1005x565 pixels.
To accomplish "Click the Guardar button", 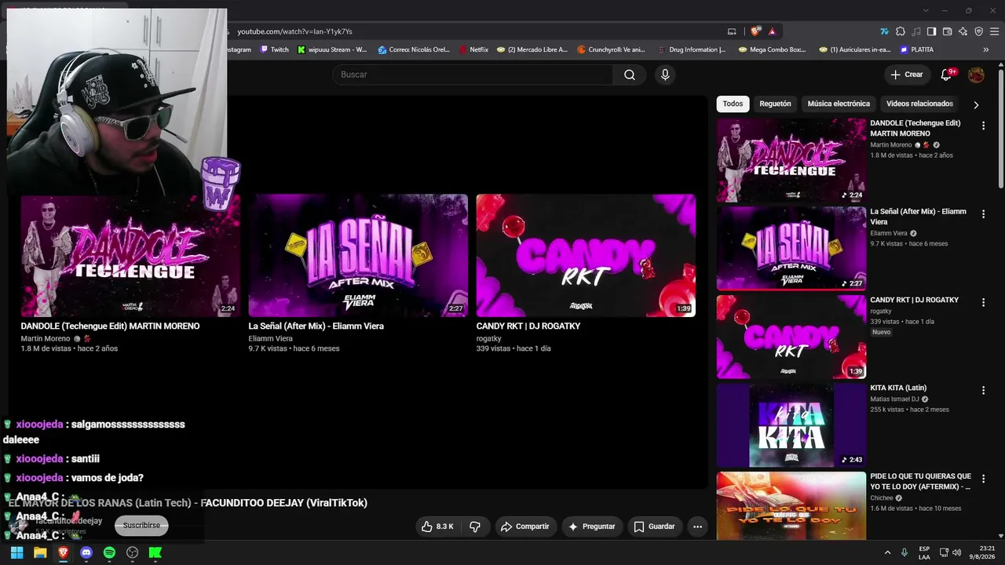I will click(x=654, y=527).
